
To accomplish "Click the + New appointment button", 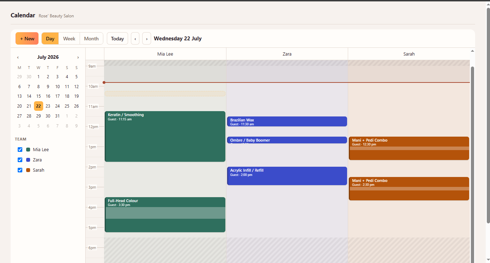I will pyautogui.click(x=27, y=39).
